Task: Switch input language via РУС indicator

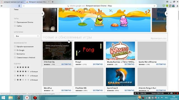Action: 166,98
